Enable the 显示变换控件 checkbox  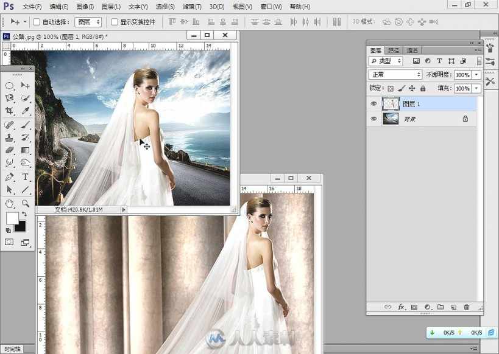[x=115, y=22]
